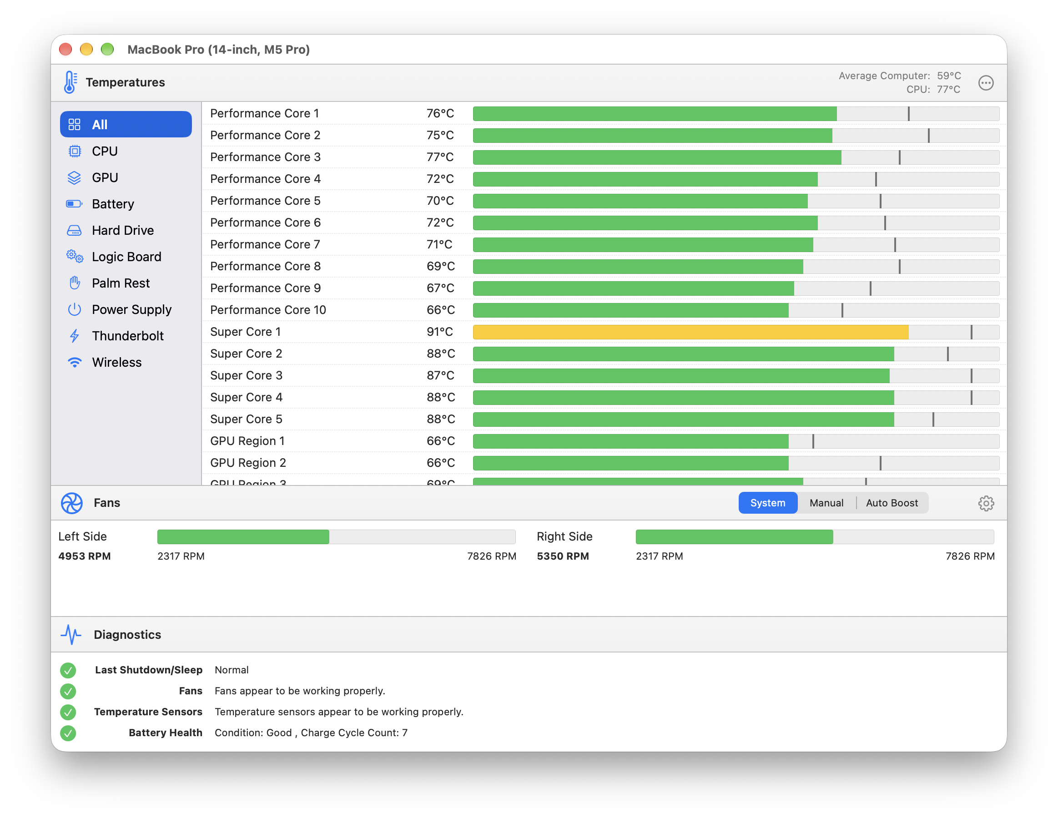Show the Hard Drive sensors category
The width and height of the screenshot is (1058, 819).
coord(126,231)
